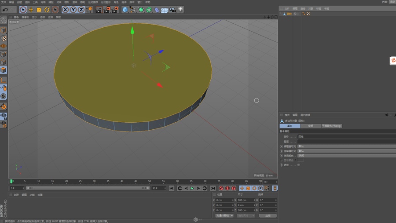Viewport: 396px width, 223px height.
Task: Switch to the 坐标 attributes tab
Action: pos(311,126)
